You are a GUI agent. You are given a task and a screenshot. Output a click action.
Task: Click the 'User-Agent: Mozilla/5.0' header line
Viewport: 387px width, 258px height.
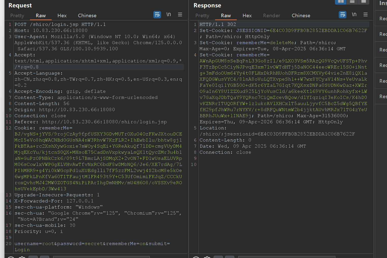click(x=95, y=37)
